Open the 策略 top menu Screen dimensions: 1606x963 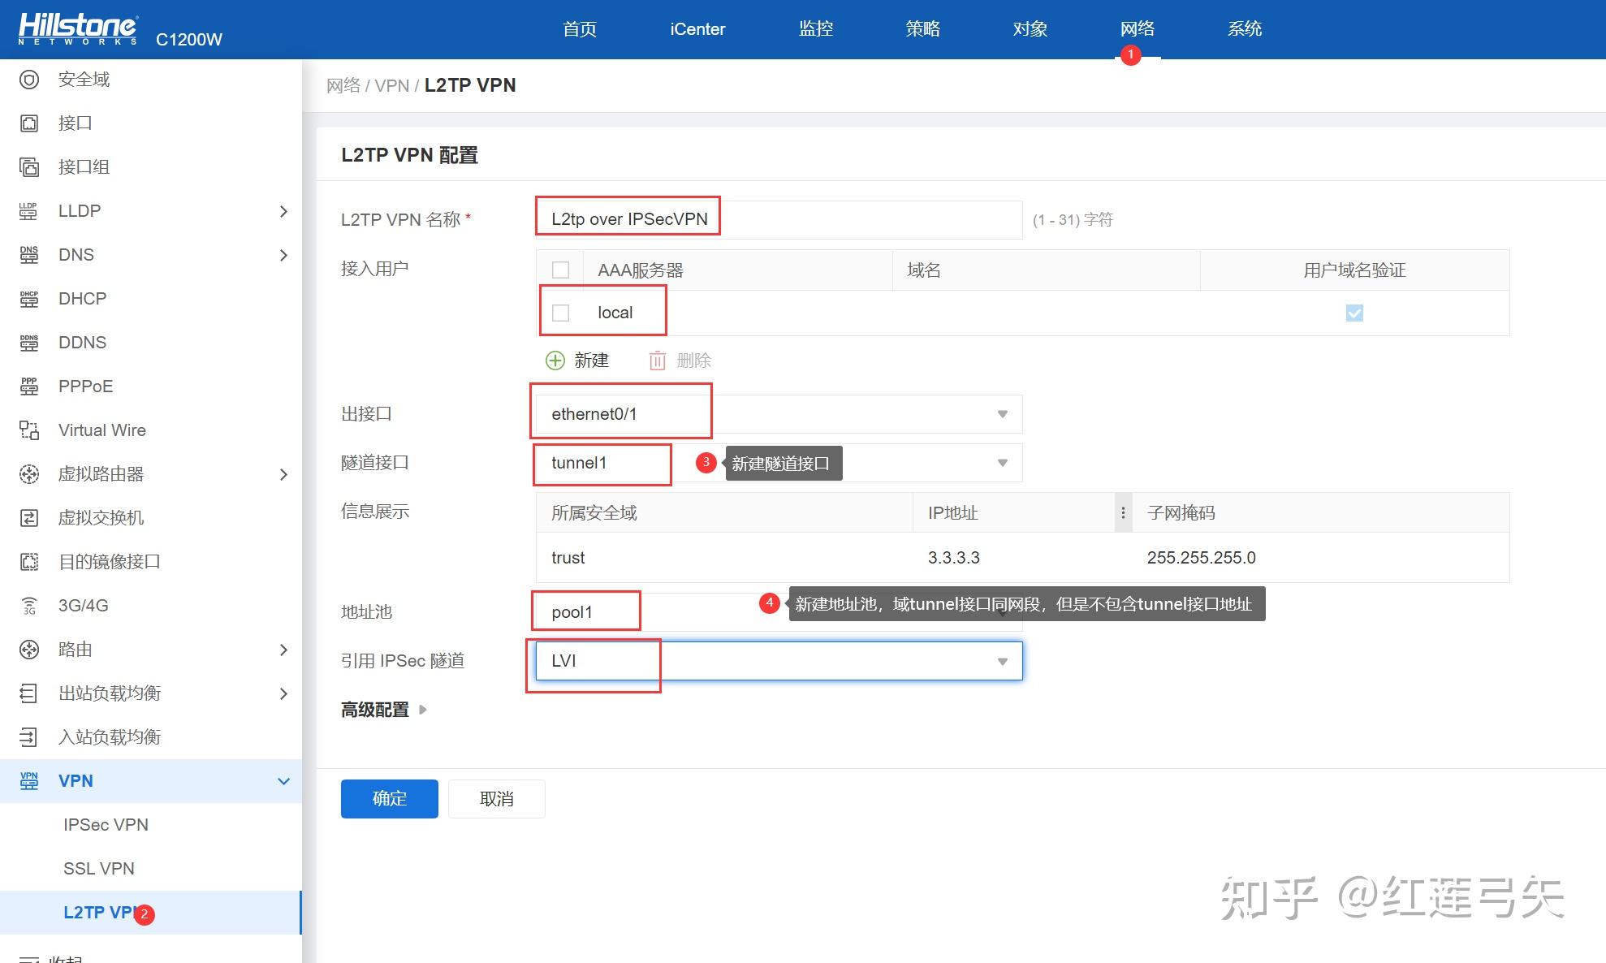click(923, 29)
